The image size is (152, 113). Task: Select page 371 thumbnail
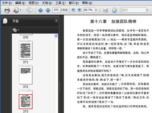(x=26, y=50)
